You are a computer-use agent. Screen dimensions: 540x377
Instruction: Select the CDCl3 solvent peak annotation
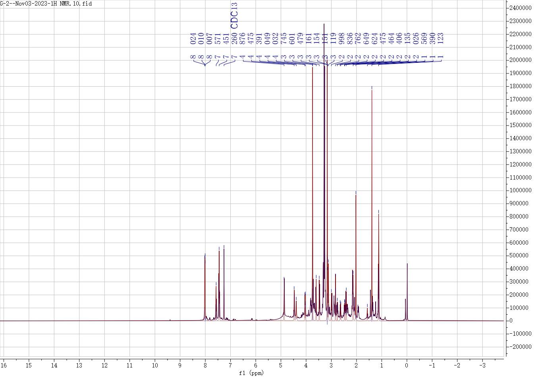pyautogui.click(x=234, y=16)
